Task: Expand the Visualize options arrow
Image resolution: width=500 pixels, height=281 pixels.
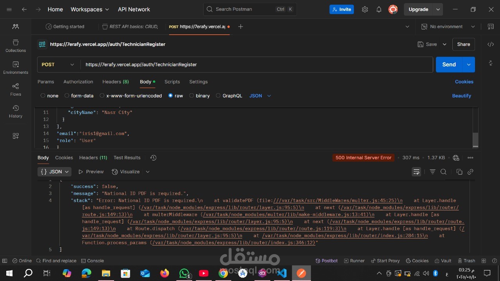Action: 148,172
